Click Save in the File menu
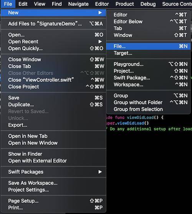This screenshot has height=214, width=192. (x=53, y=98)
